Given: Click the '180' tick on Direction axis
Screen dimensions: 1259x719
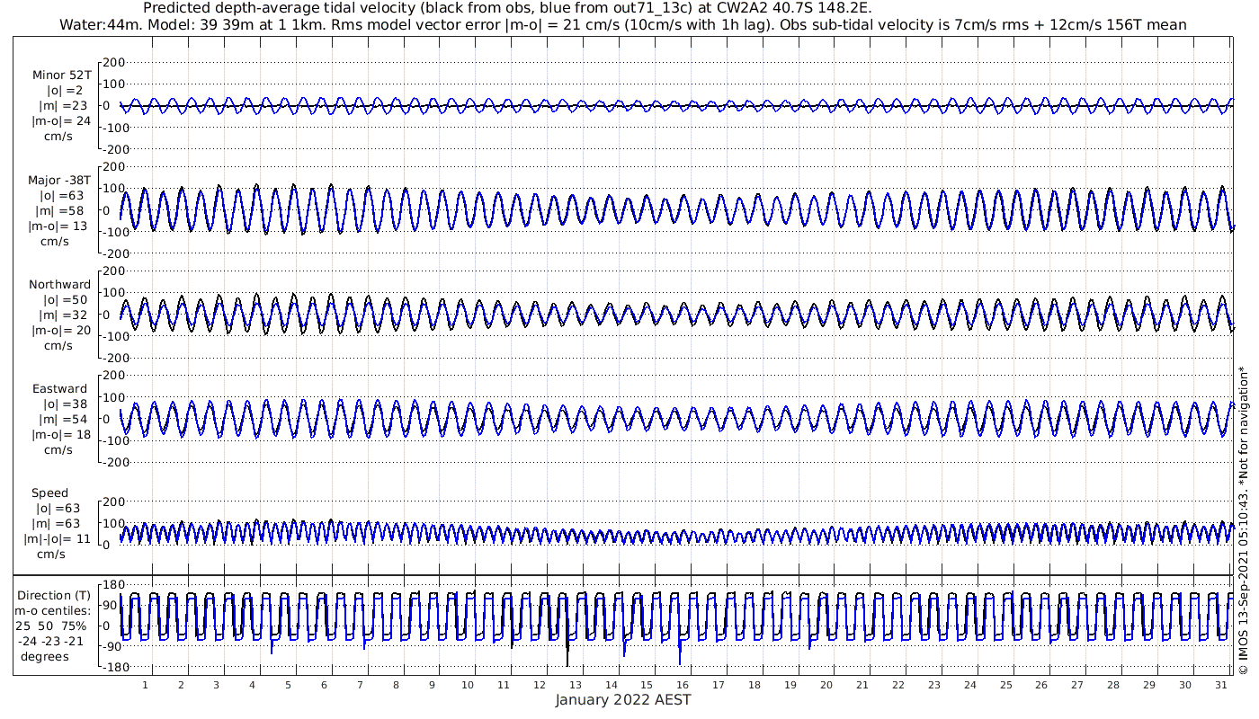Looking at the screenshot, I should click(x=113, y=586).
